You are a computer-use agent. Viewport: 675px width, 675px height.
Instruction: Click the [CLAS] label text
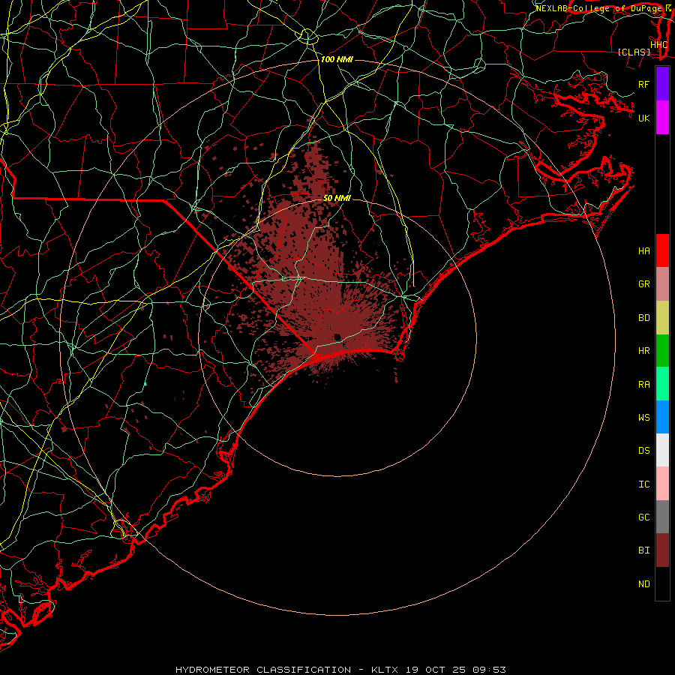point(634,52)
